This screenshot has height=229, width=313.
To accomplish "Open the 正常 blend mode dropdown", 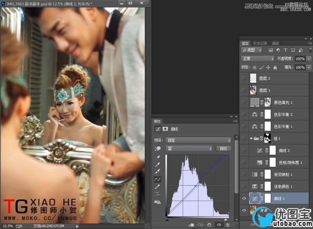I will click(x=258, y=59).
